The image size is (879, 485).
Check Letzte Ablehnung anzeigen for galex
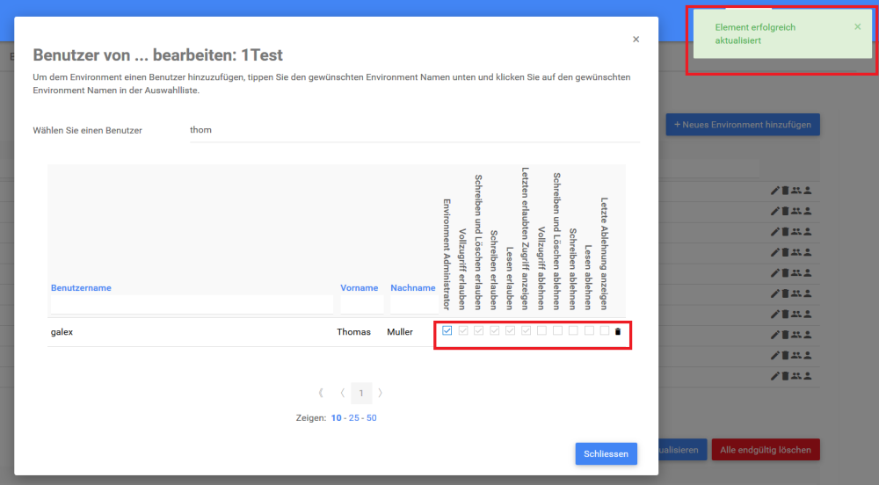click(604, 331)
